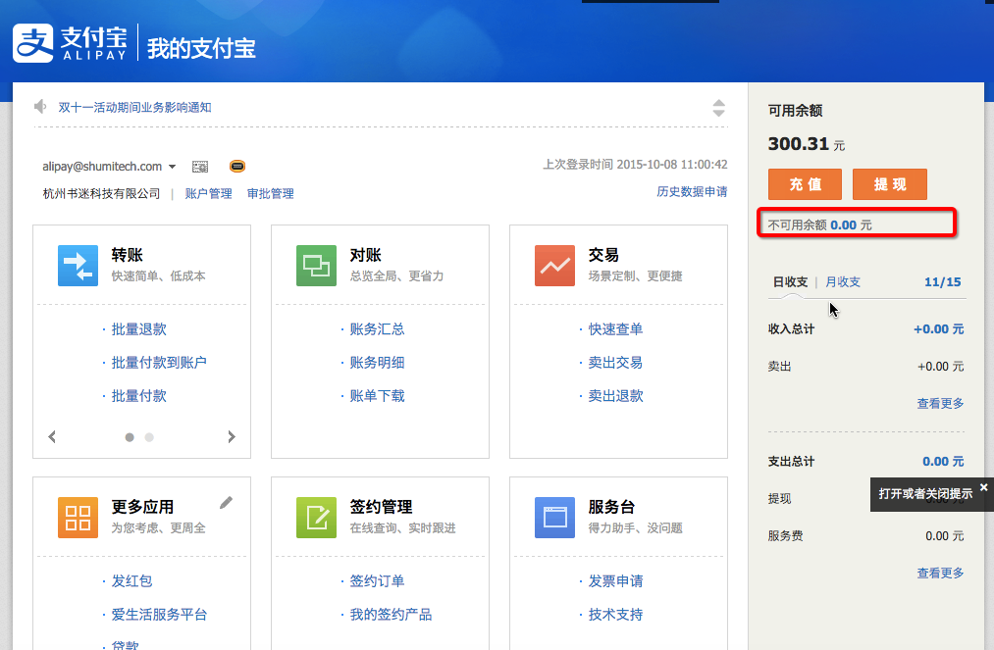Switch to the 日收支 tab
Screen dimensions: 994x650
click(x=790, y=282)
